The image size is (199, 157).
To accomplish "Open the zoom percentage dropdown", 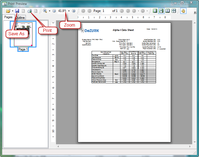I will pos(69,11).
